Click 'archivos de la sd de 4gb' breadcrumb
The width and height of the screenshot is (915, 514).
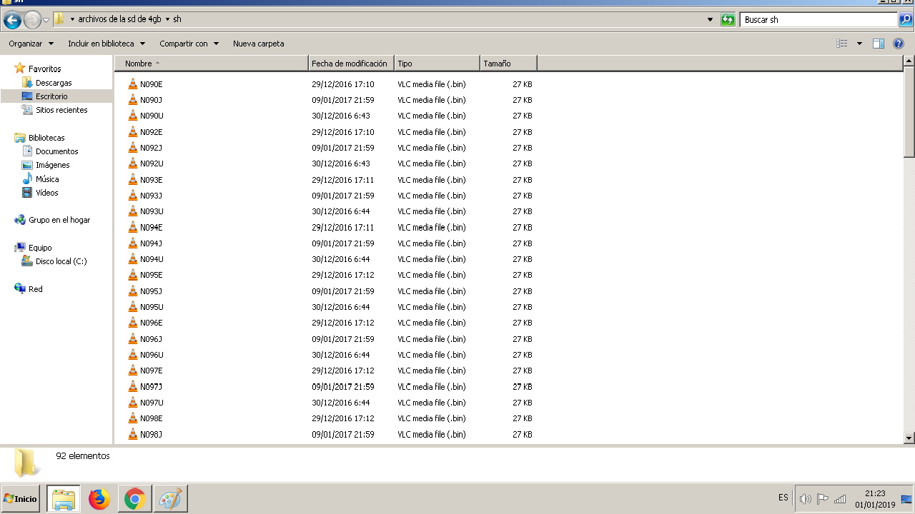coord(119,19)
